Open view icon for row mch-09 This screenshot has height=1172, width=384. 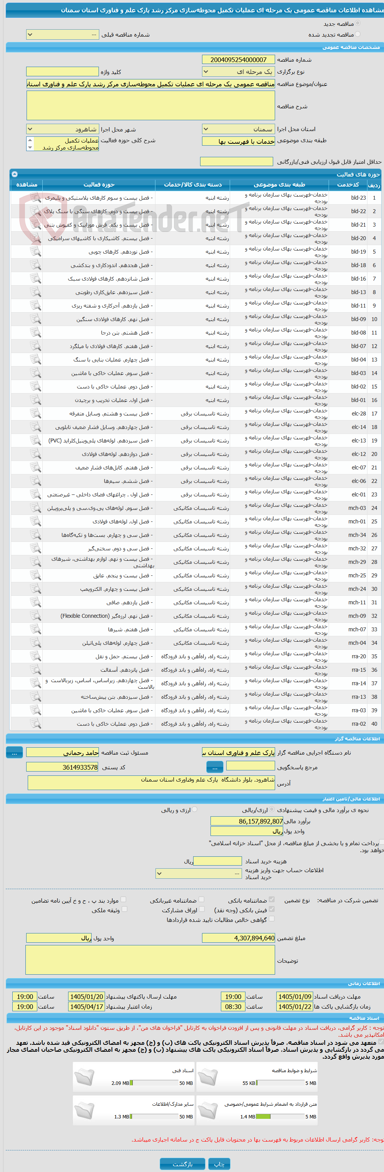pos(35,616)
